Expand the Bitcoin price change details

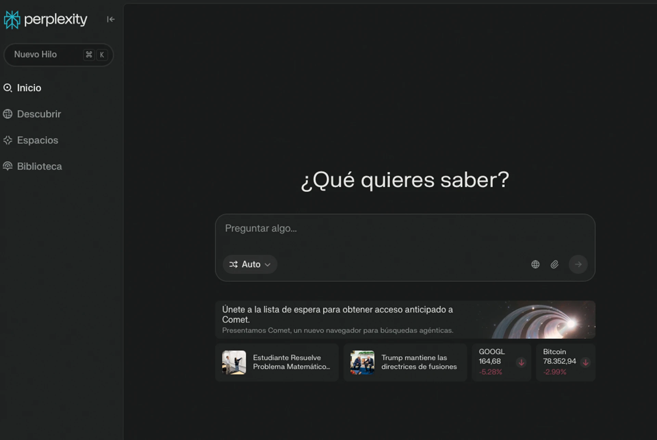coord(585,363)
